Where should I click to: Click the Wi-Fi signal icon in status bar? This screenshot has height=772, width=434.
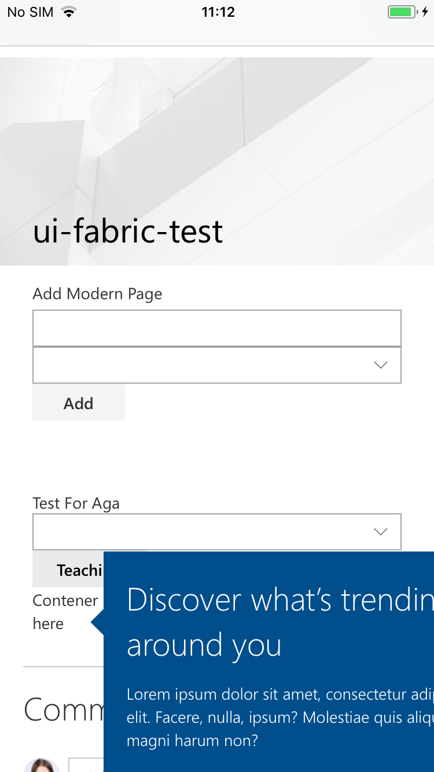(69, 10)
